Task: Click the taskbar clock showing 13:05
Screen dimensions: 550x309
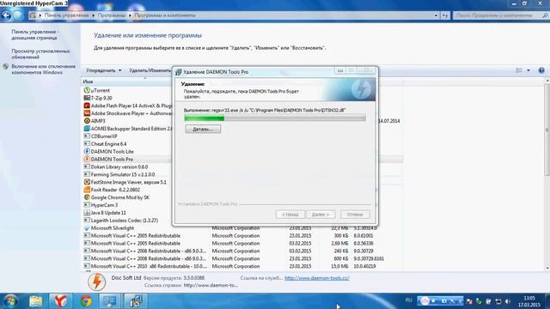Action: 529,301
